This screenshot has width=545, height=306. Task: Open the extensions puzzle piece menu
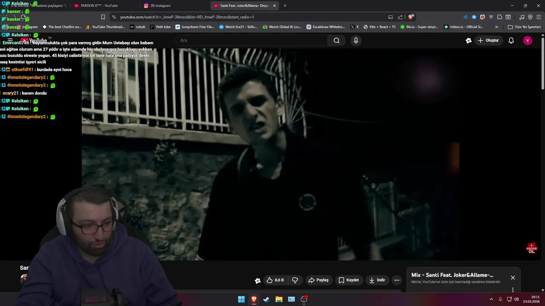coord(499,17)
